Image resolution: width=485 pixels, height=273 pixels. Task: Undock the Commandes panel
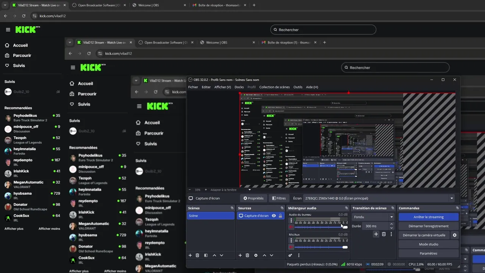[457, 208]
